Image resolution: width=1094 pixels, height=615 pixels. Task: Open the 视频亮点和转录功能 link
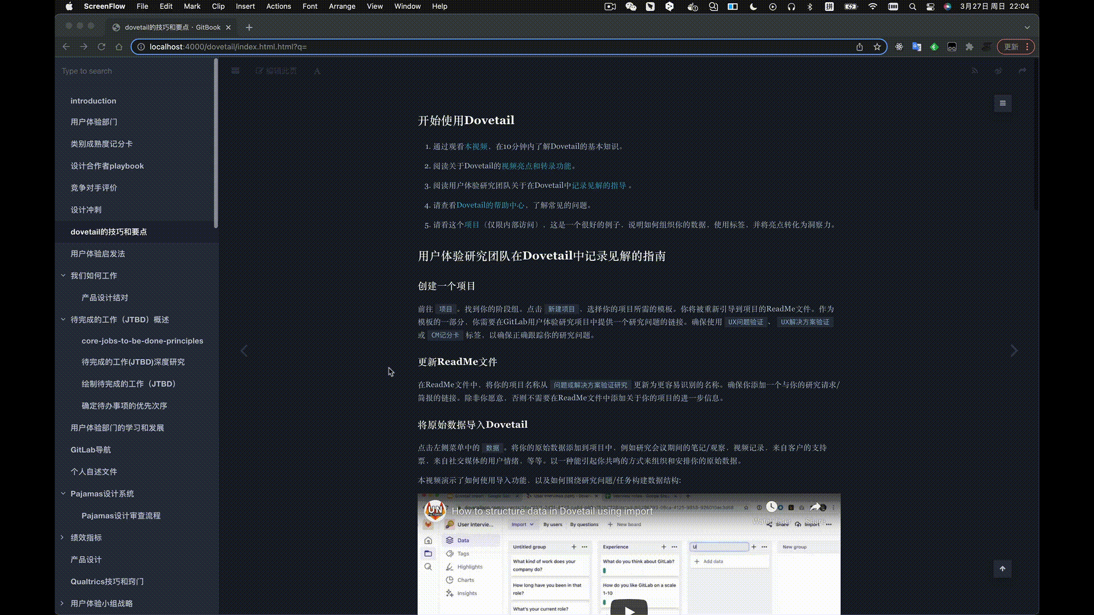pos(536,166)
